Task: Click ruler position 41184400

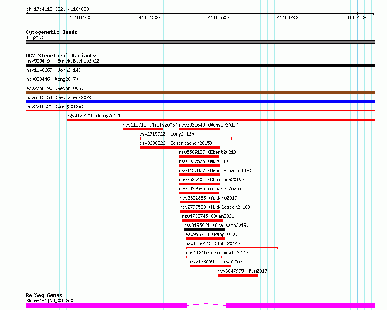Action: 80,17
